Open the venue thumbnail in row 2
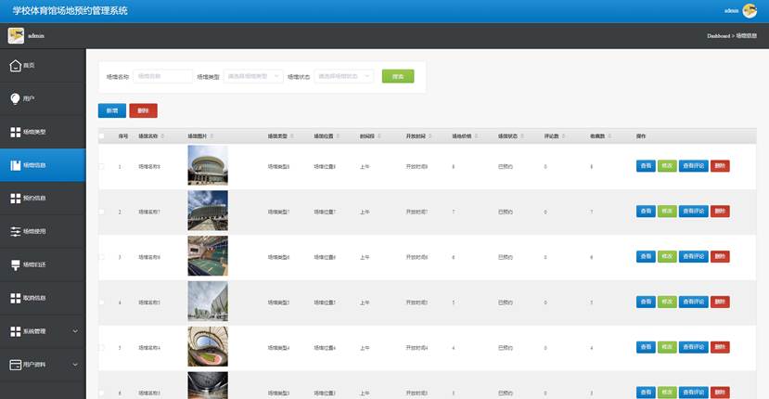 coord(208,211)
